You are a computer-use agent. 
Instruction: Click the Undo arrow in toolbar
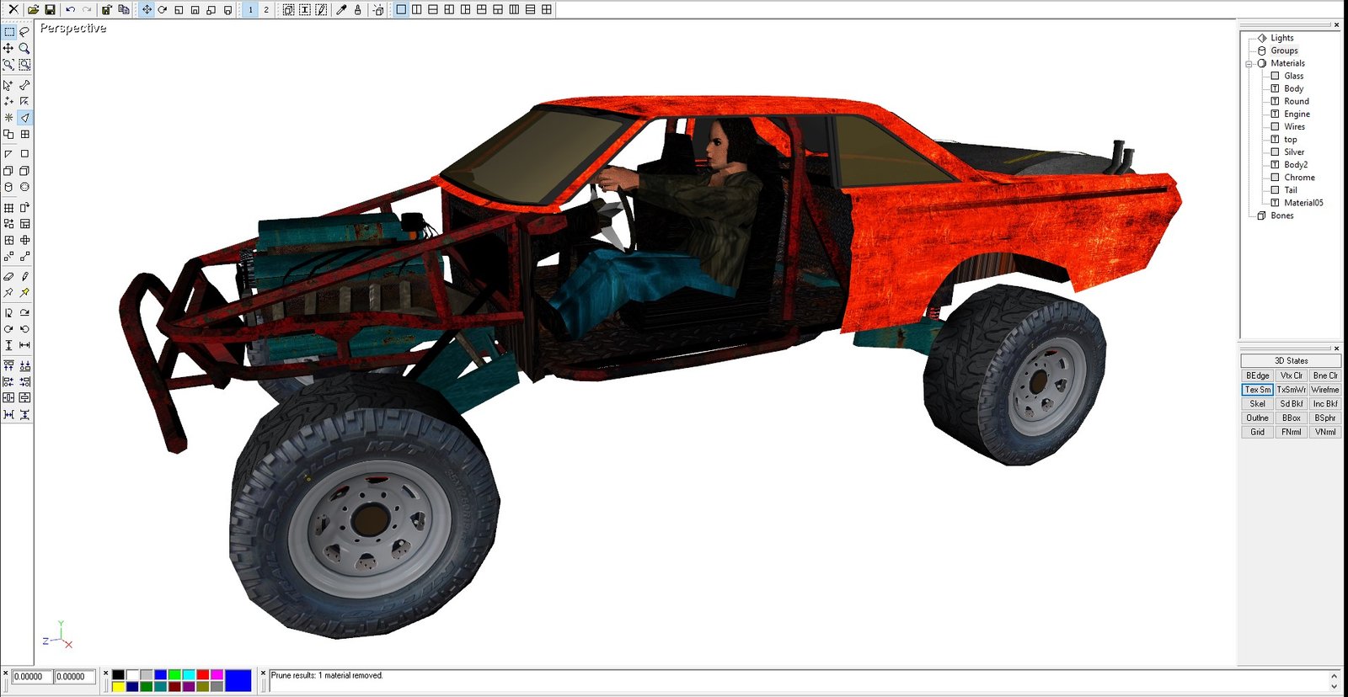click(x=71, y=9)
